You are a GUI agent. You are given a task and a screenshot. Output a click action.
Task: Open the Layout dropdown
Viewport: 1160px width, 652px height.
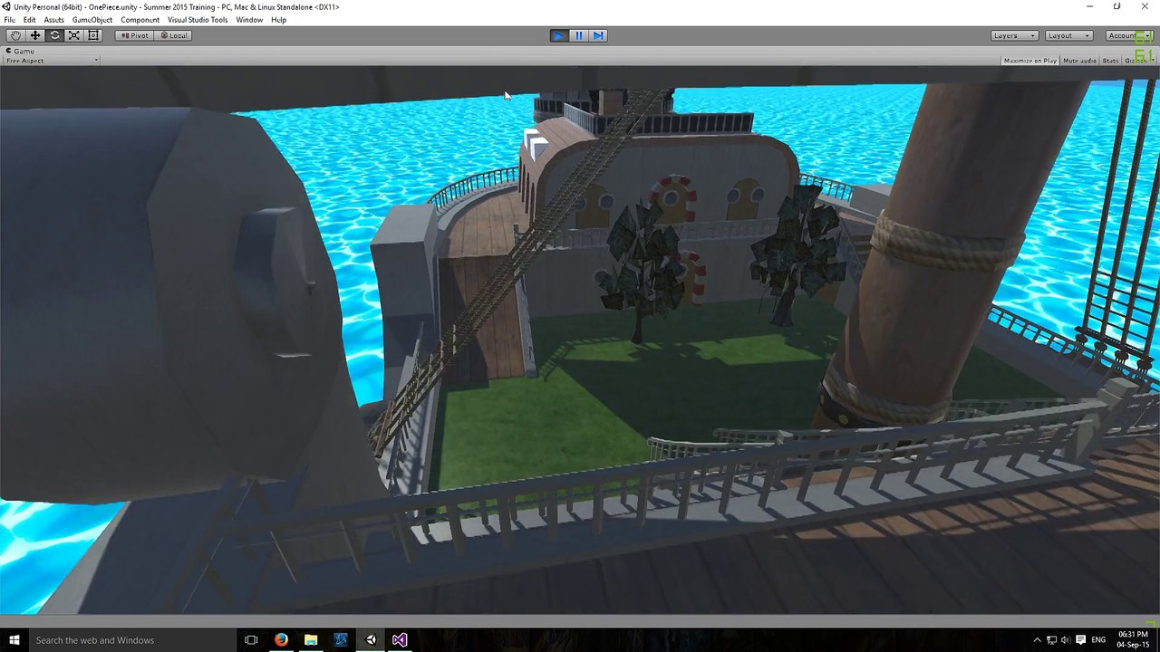coord(1068,35)
